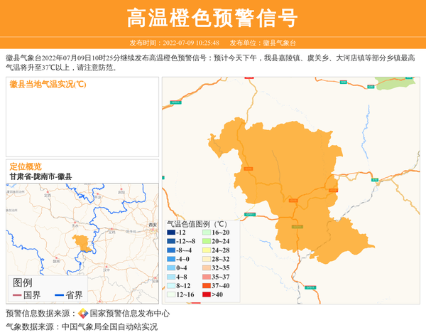Click the -12 dark blue legend swatch
The image size is (426, 335).
[171, 233]
